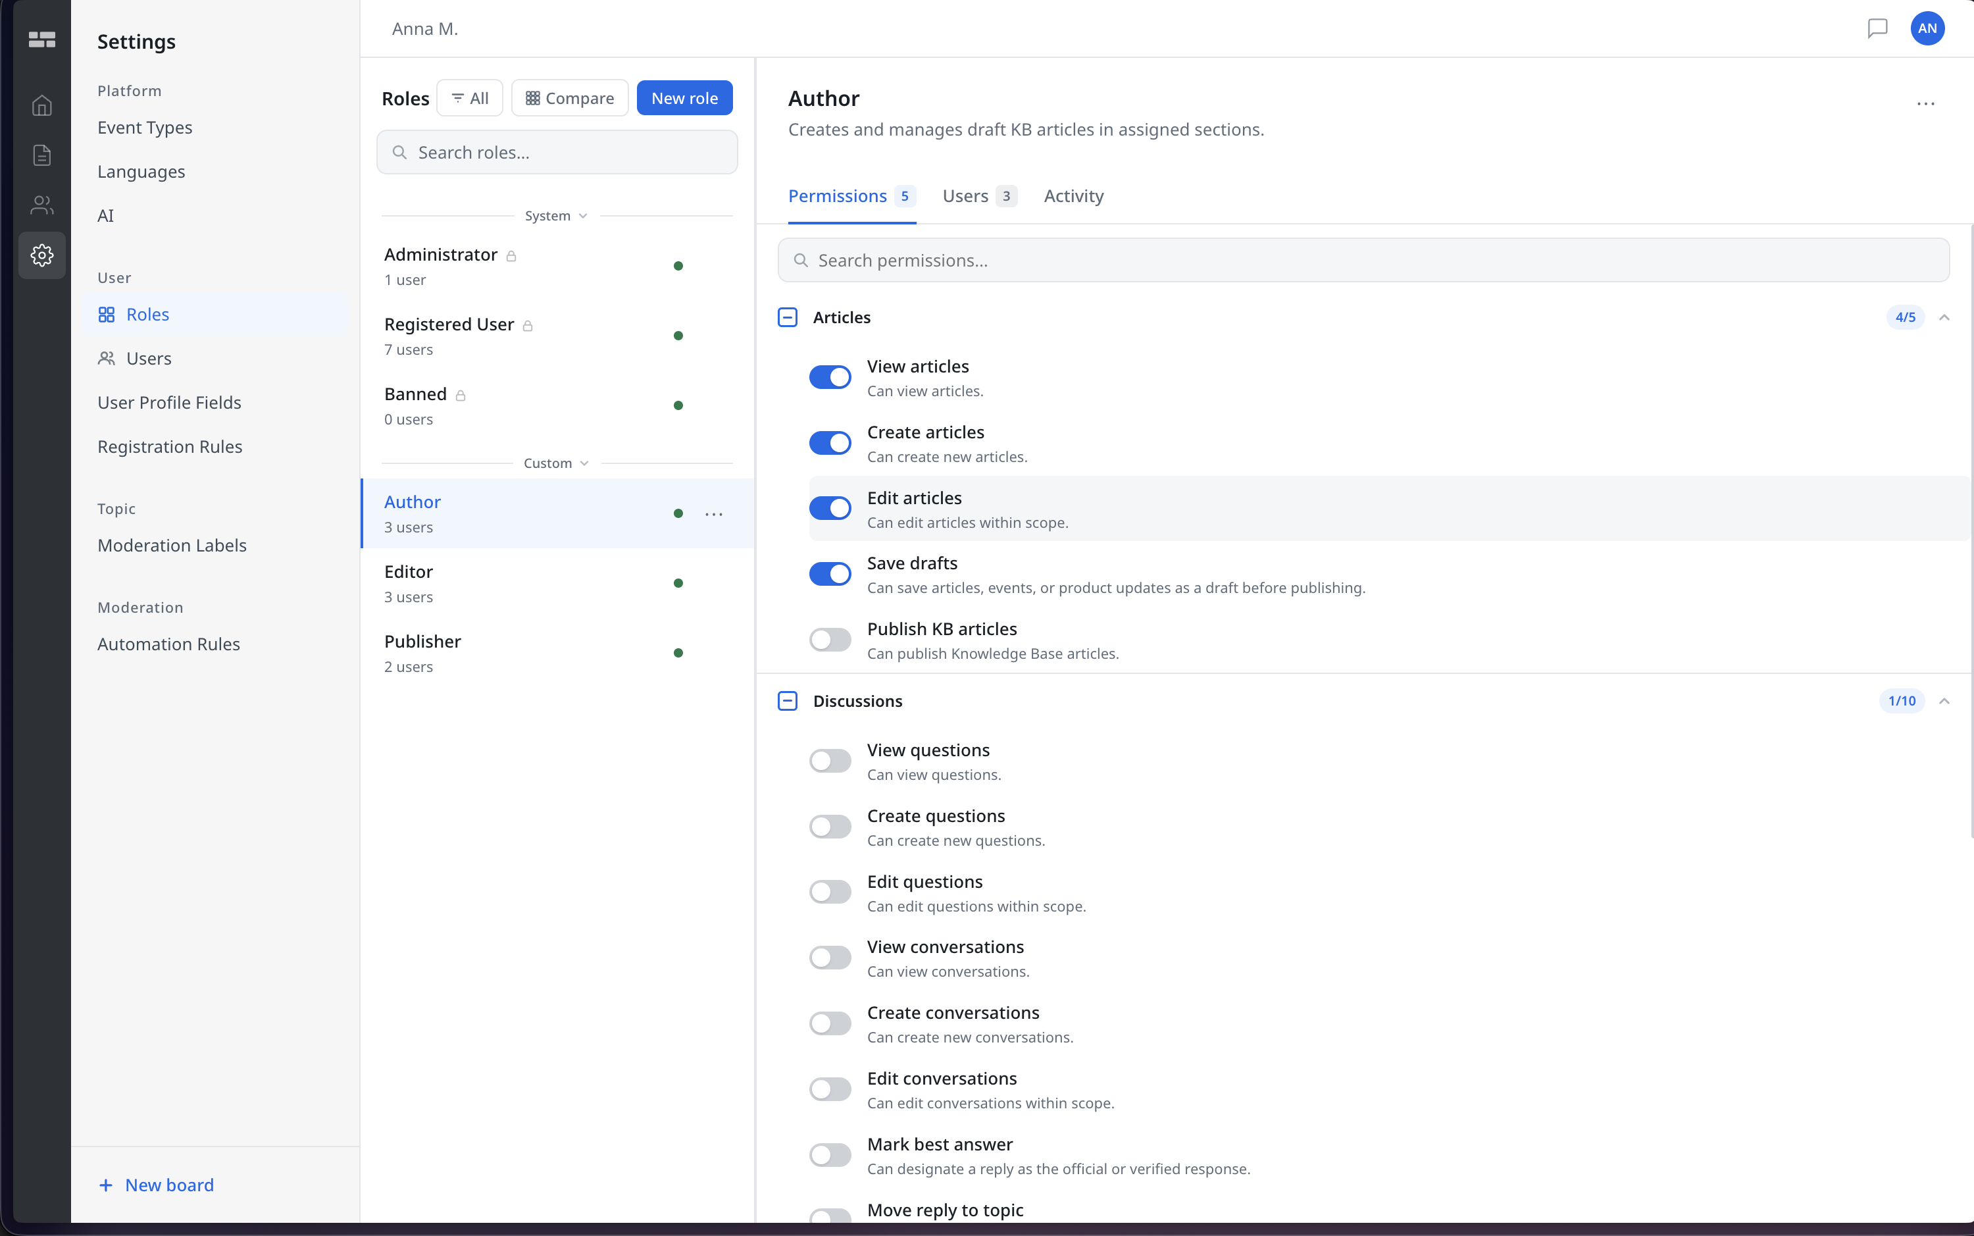The height and width of the screenshot is (1236, 1974).
Task: Click the status dot in the Administrator row
Action: point(678,266)
